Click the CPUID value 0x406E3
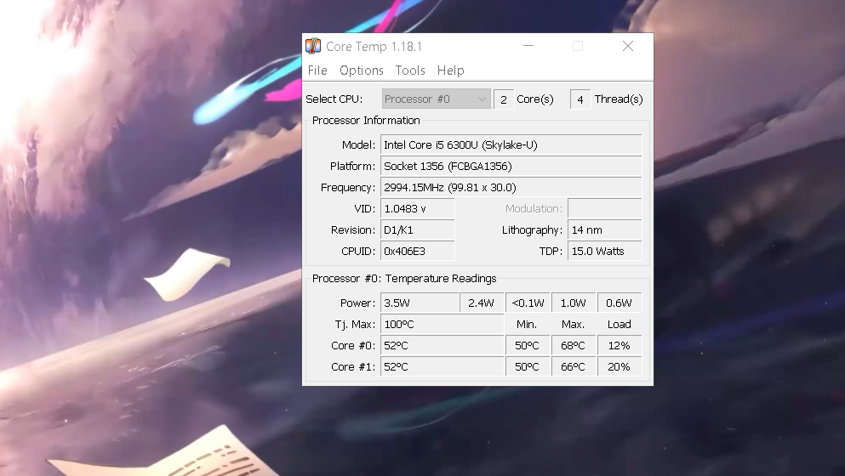The height and width of the screenshot is (476, 845). [418, 252]
